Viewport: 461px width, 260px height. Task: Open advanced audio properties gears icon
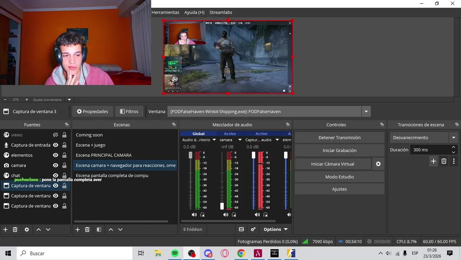pos(253,229)
